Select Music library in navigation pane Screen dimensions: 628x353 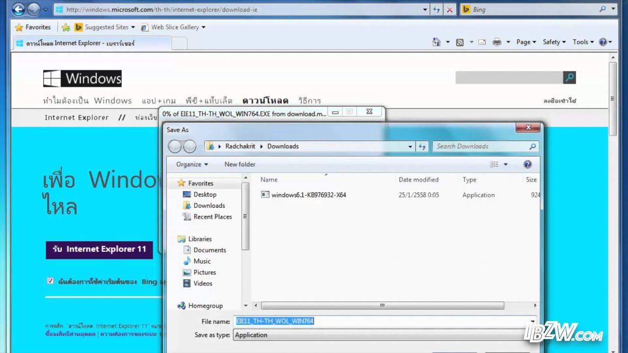pyautogui.click(x=197, y=261)
